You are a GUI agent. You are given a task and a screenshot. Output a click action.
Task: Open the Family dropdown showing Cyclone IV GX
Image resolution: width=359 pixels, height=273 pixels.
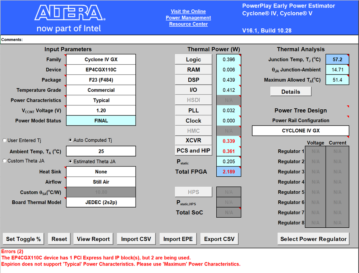101,59
